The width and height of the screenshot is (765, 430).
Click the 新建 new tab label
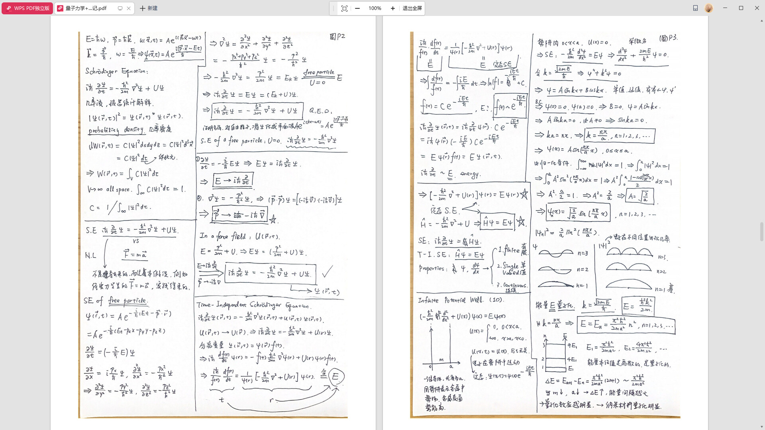click(x=153, y=8)
